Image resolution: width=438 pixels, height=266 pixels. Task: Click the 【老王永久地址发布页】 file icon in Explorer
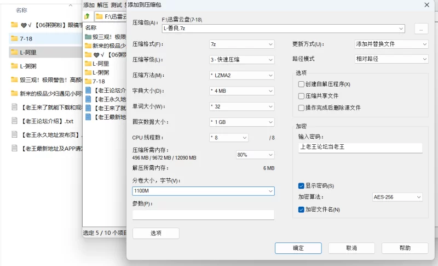point(14,134)
